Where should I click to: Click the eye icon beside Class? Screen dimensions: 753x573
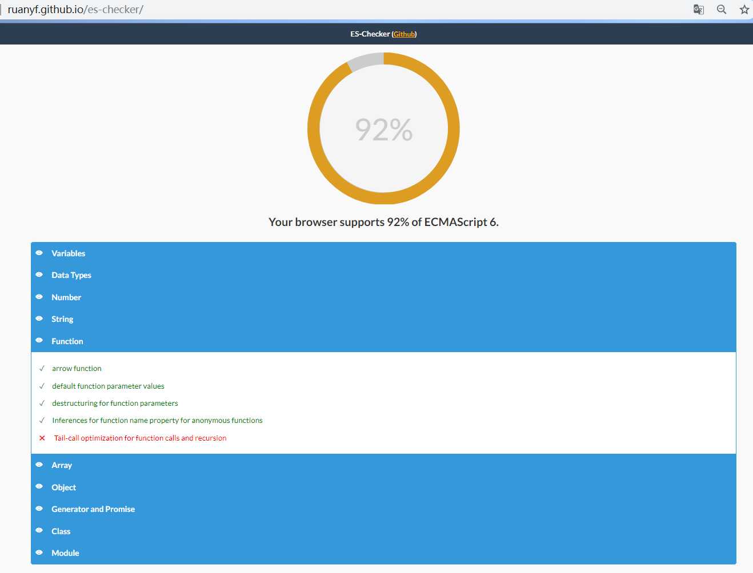click(x=39, y=530)
